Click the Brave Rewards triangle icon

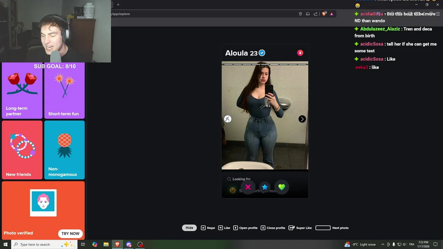[332, 14]
